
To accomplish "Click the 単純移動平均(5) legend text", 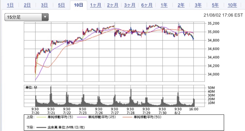I will pos(60,117).
